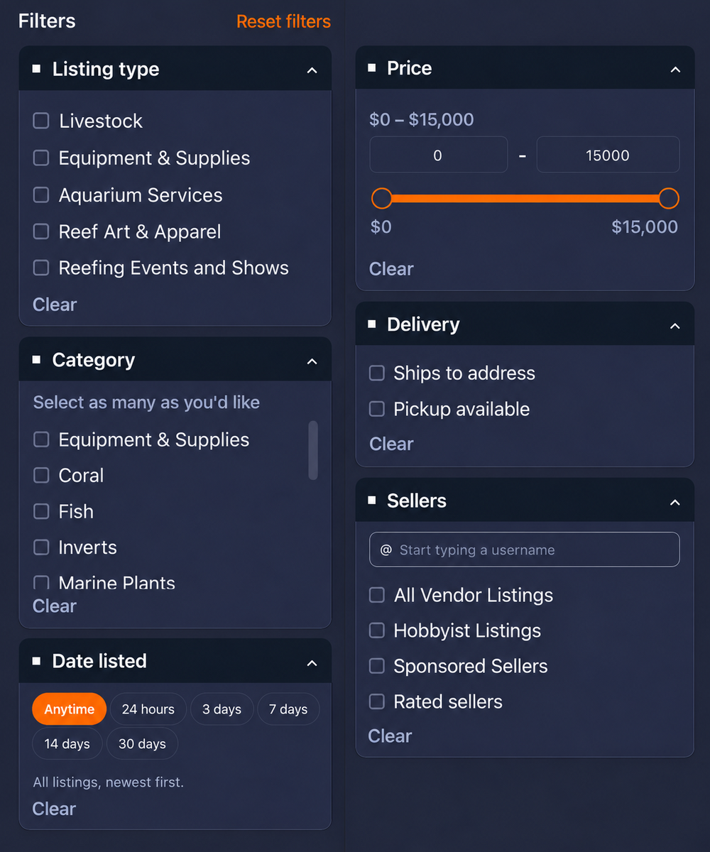
Task: Tick the Sponsored Sellers checkbox
Action: 377,666
